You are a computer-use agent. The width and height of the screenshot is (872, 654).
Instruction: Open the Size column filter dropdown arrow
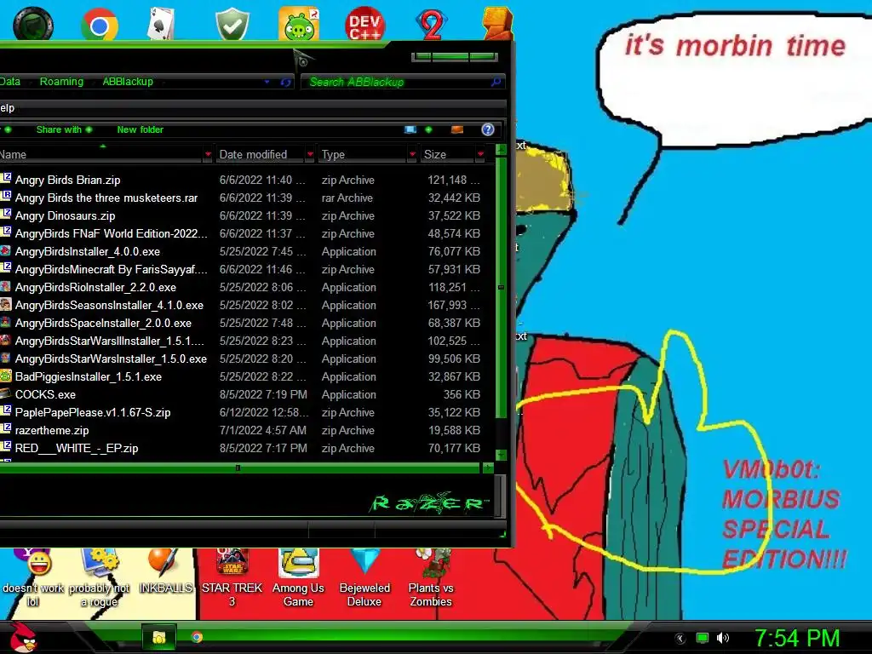tap(480, 154)
